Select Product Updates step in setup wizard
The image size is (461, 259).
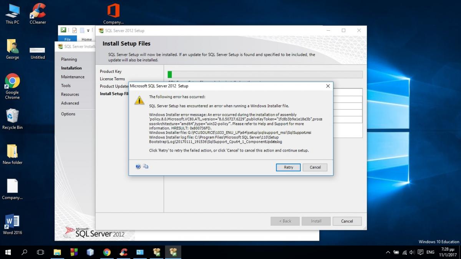[114, 86]
